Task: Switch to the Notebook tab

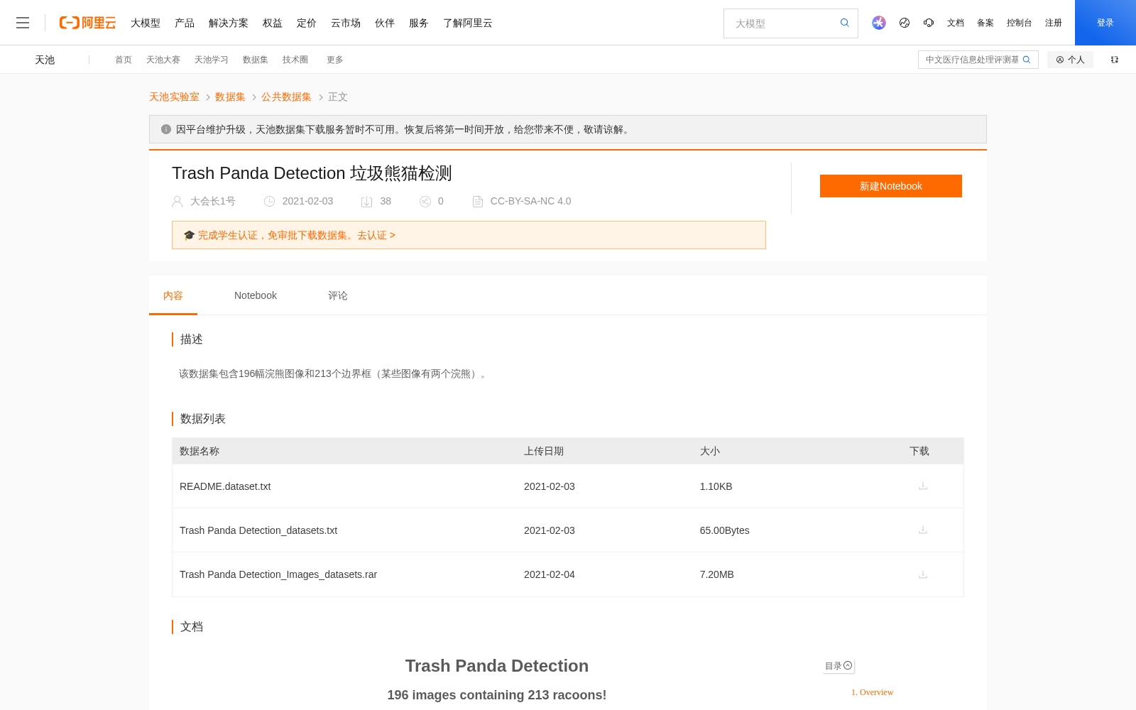Action: click(256, 295)
